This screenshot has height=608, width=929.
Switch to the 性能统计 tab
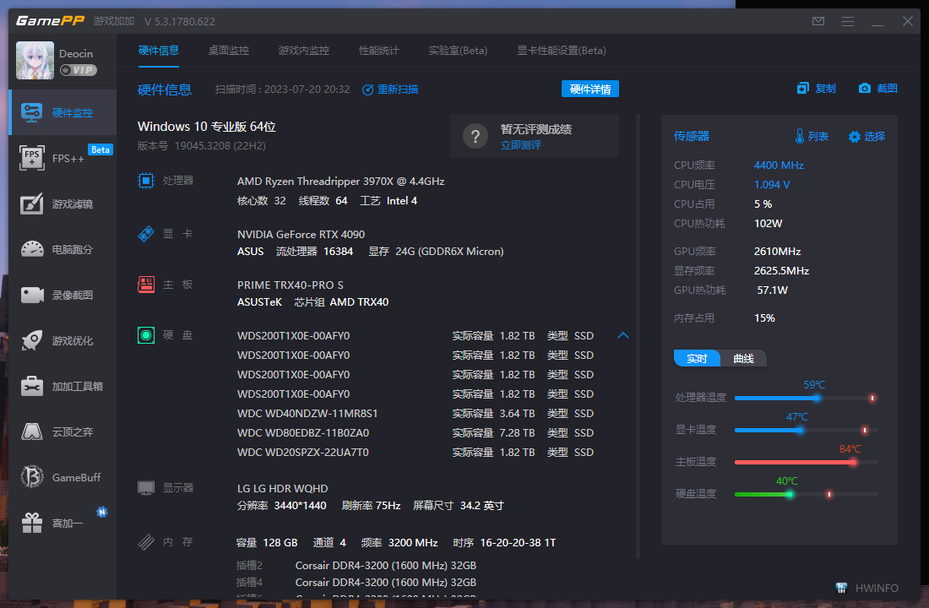tap(379, 51)
